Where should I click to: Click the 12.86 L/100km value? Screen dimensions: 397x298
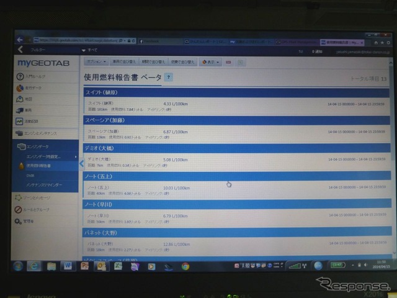(x=176, y=244)
